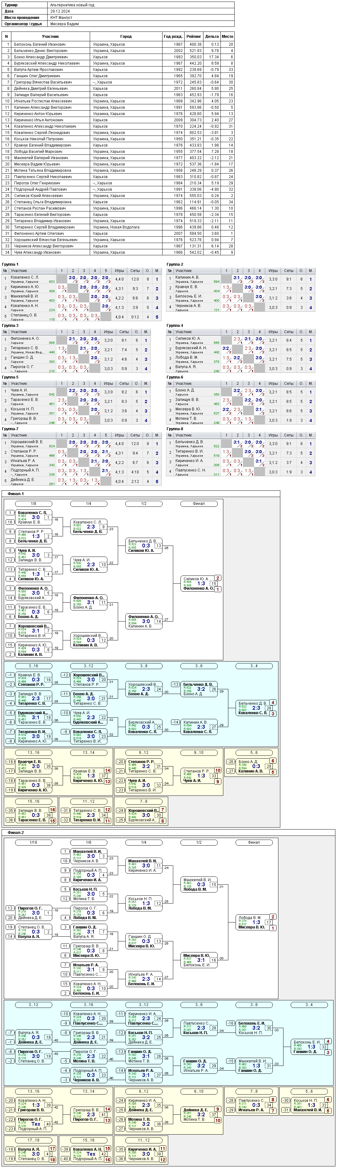Click the 'Финал' round label in Финал-1 bracket
This screenshot has height=1168, width=337.
[199, 504]
